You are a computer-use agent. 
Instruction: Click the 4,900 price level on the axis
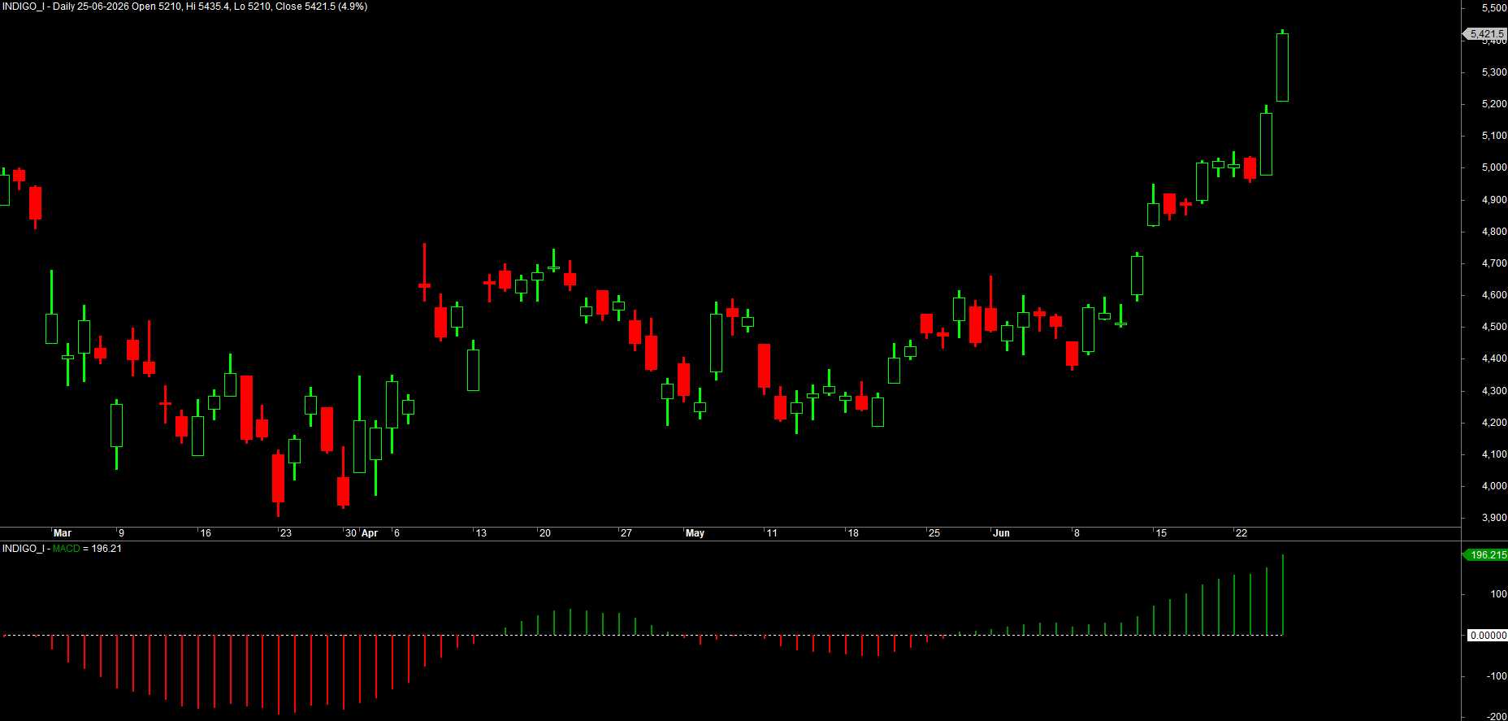1494,200
